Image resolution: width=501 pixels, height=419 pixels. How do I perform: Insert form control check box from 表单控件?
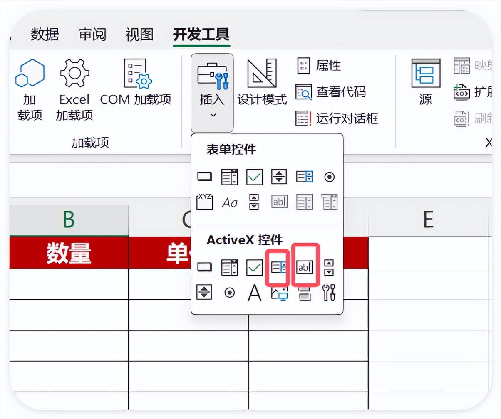pyautogui.click(x=254, y=177)
